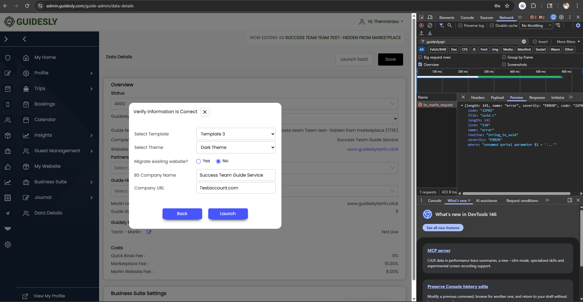
Task: Open DevTools settings gear icon
Action: pos(561,17)
